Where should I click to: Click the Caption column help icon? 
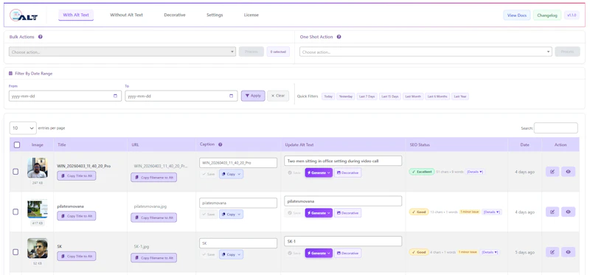pos(220,145)
